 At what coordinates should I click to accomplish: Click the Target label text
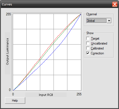click(x=95, y=39)
